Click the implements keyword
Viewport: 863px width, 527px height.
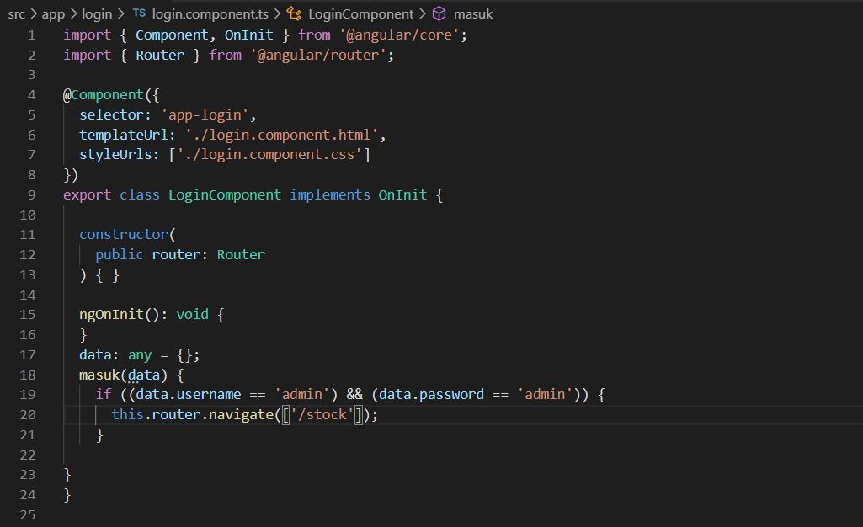[x=330, y=195]
